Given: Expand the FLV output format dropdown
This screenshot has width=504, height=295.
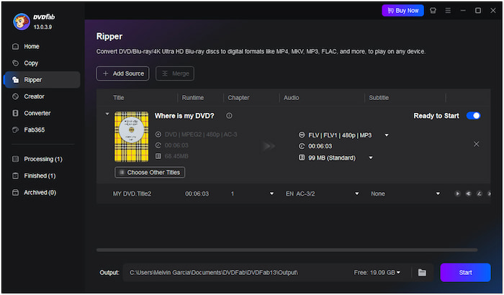Looking at the screenshot, I should point(387,135).
